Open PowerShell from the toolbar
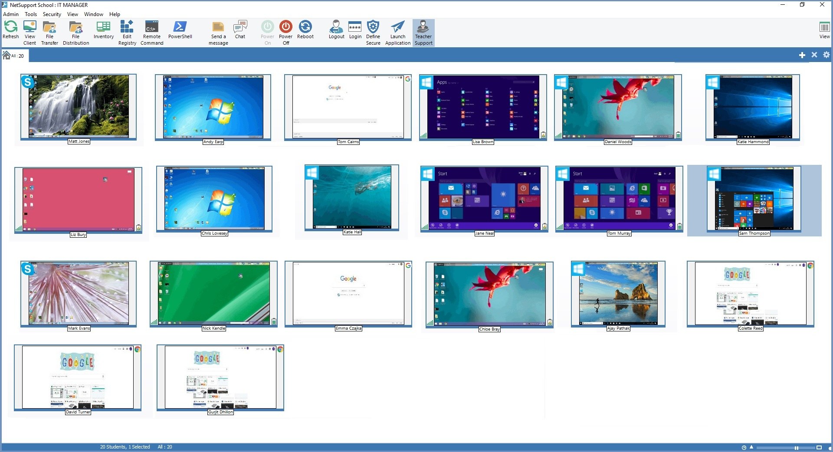 click(x=180, y=27)
